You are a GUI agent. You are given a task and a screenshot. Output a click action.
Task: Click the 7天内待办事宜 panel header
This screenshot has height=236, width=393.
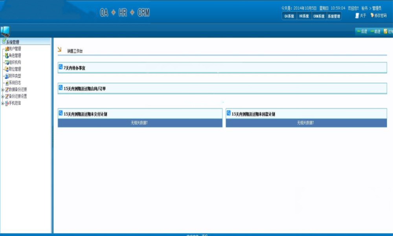pyautogui.click(x=222, y=68)
